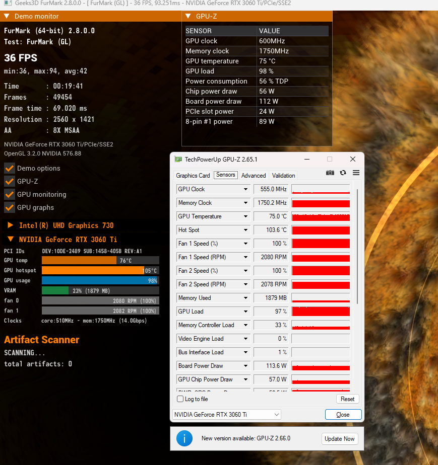
Task: Click the GPU Temperature history graph
Action: click(321, 216)
